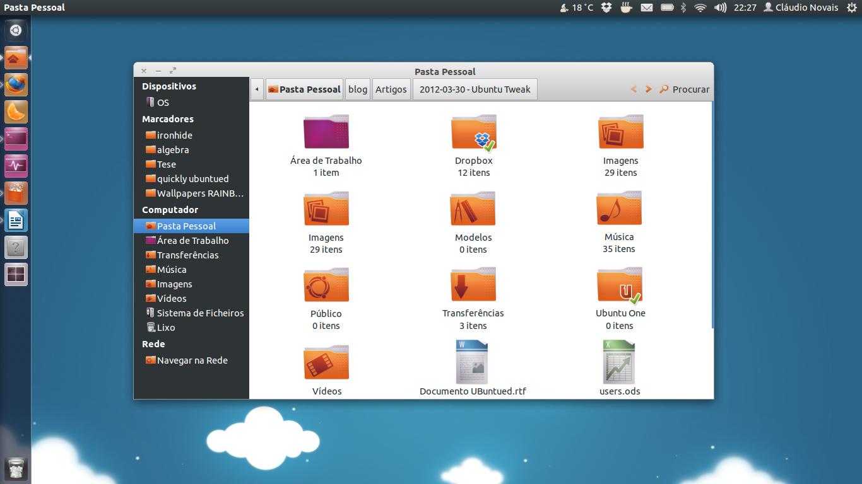Open the Trash at the bottom of the launcher
Image resolution: width=862 pixels, height=484 pixels.
click(x=15, y=468)
